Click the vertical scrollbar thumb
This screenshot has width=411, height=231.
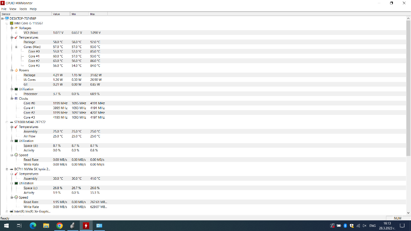[x=409, y=88]
